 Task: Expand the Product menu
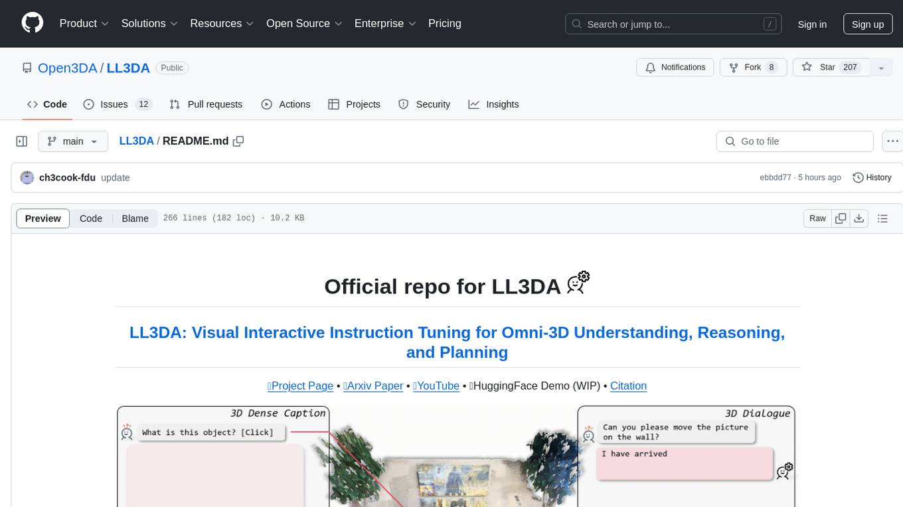(84, 23)
